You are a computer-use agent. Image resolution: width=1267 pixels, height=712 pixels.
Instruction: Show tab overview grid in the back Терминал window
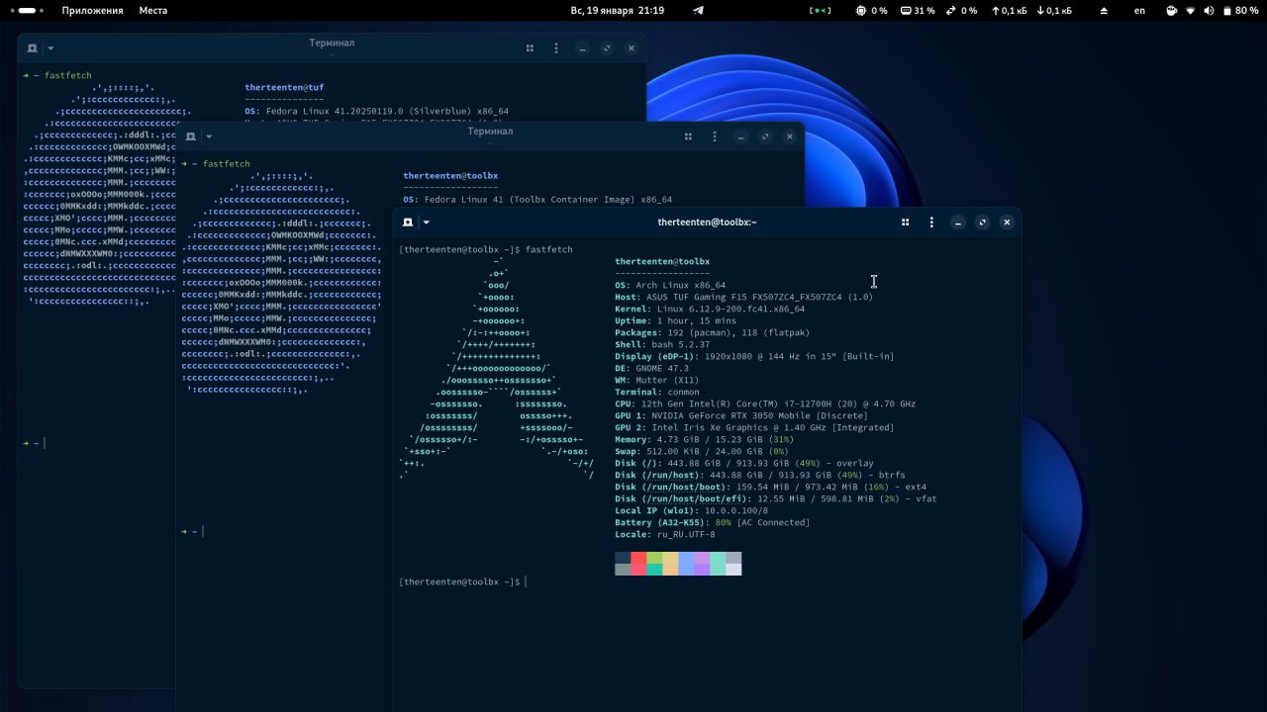pos(530,47)
